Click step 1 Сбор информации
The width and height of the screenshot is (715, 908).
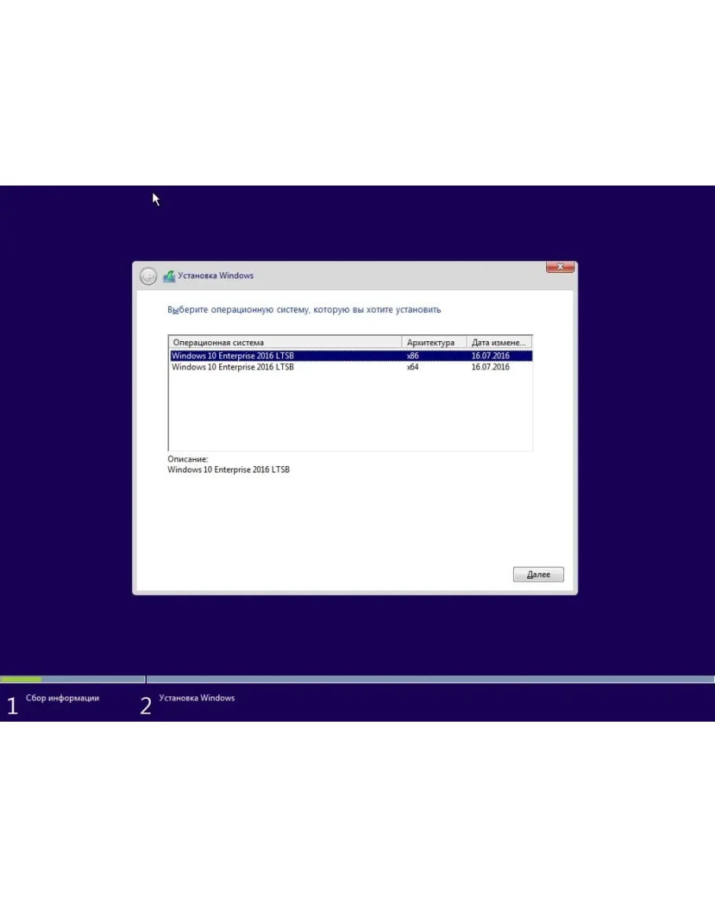tap(62, 698)
